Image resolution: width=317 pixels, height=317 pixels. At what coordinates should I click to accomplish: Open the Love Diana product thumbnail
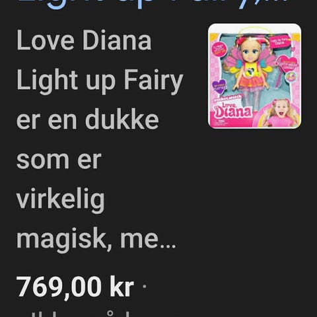(x=254, y=76)
